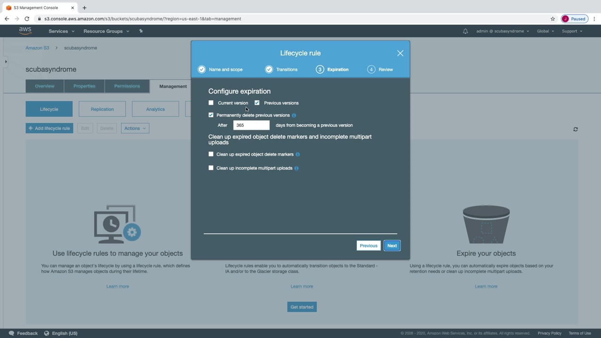601x338 pixels.
Task: Expand the left side panel arrow
Action: click(x=6, y=61)
